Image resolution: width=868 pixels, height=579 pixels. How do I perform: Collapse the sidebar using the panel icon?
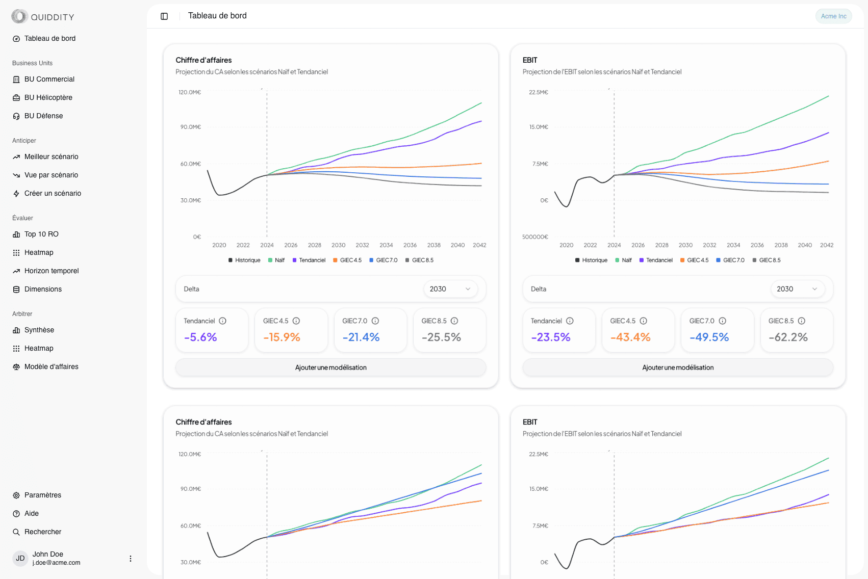pos(164,16)
